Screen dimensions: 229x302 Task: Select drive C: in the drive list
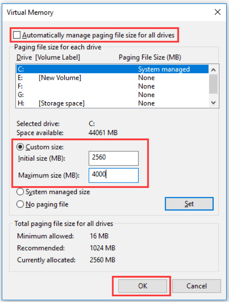coord(73,69)
